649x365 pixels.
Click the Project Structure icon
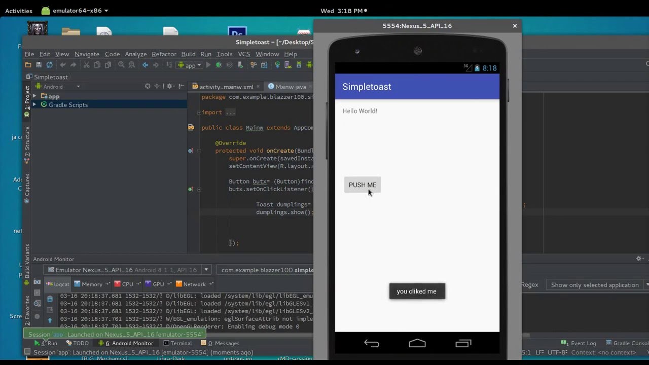coord(264,65)
